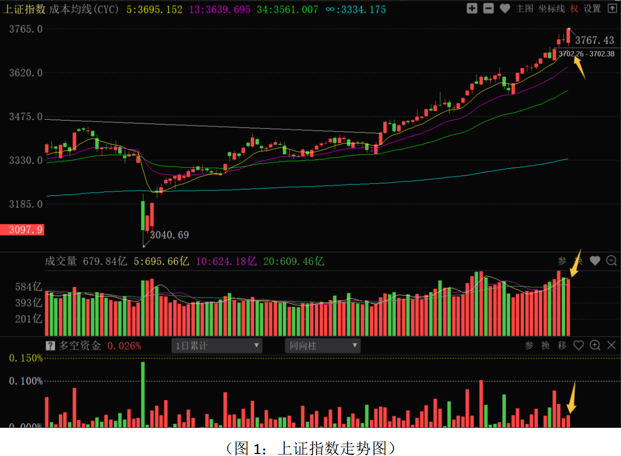This screenshot has height=456, width=621.
Task: Click the 0.026% 多空资金 value
Action: tap(124, 346)
